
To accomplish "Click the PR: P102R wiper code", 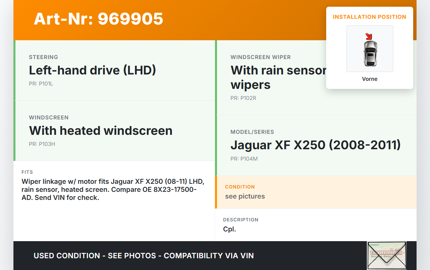I will (243, 98).
